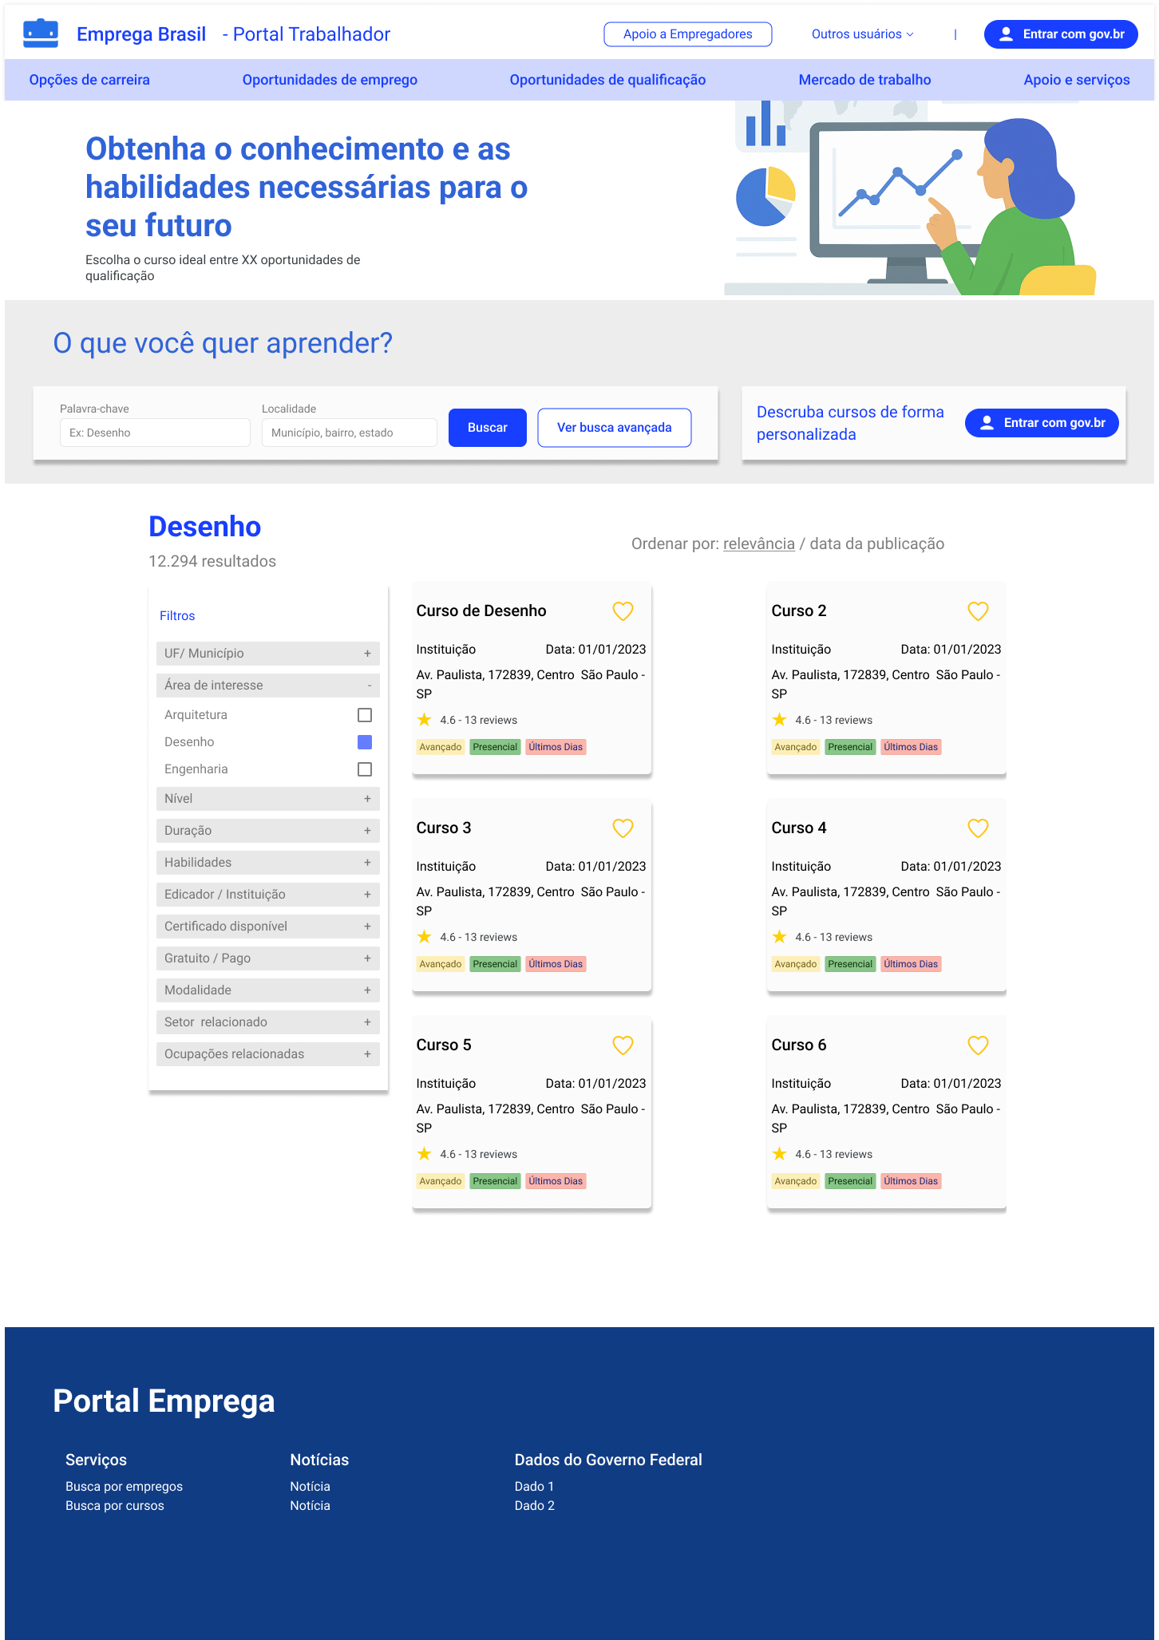Viewport: 1159px width, 1640px height.
Task: Click the Apoio a Empregadores button
Action: click(688, 34)
